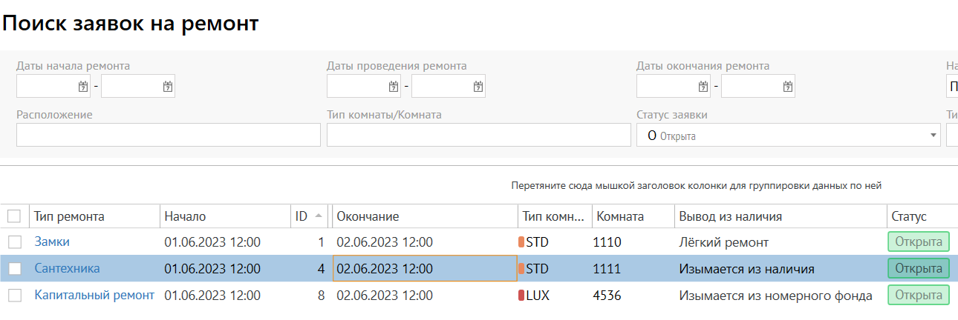This screenshot has width=958, height=320.
Task: Open the Капитальный ремонт request link
Action: tap(94, 296)
